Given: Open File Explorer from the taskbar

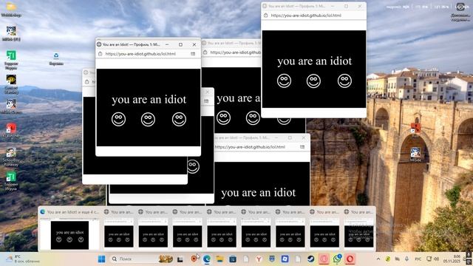Looking at the screenshot, I should click(x=220, y=259).
